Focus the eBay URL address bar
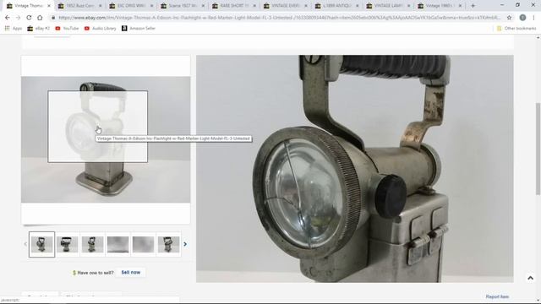 click(280, 18)
